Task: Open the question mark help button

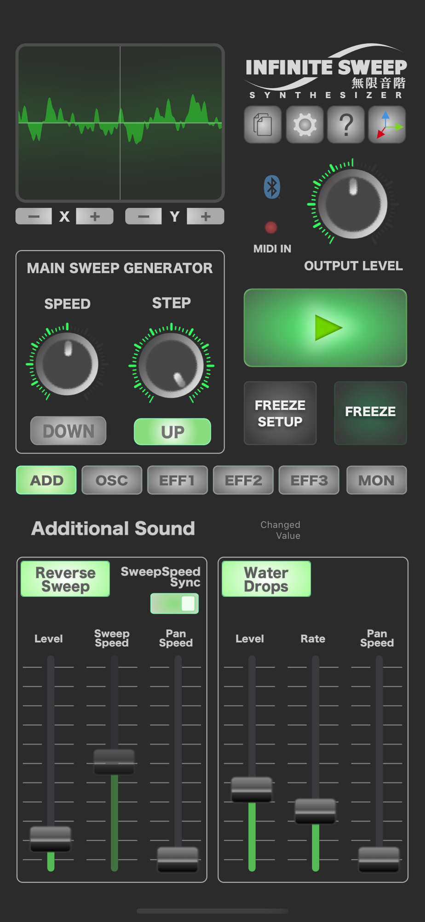Action: pyautogui.click(x=346, y=124)
